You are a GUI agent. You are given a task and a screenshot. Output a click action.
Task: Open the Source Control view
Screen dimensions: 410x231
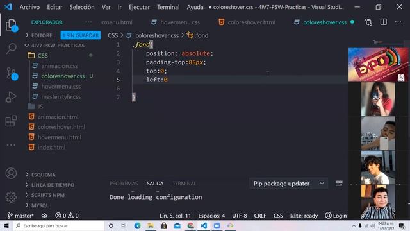(11, 73)
